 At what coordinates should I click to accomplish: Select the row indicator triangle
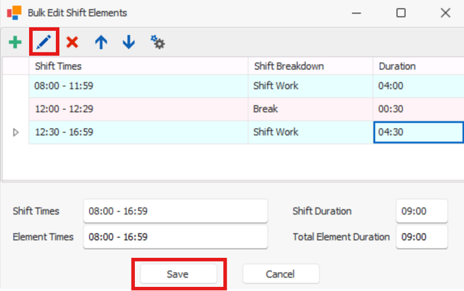pyautogui.click(x=16, y=132)
